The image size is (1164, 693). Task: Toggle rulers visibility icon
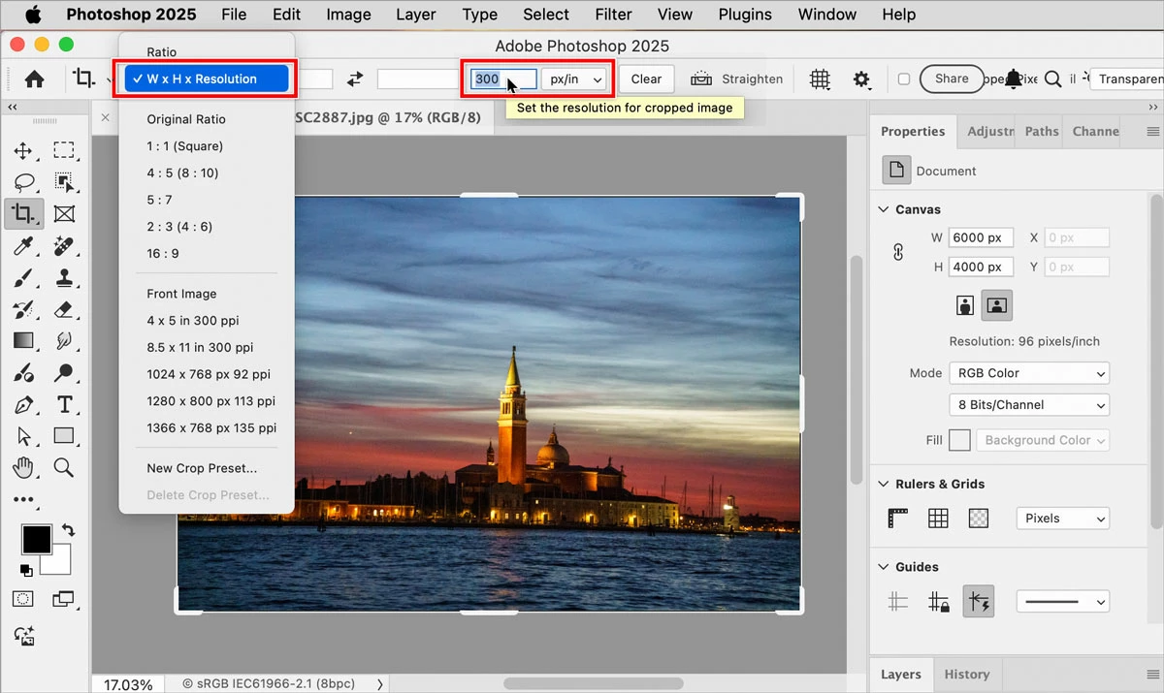898,519
